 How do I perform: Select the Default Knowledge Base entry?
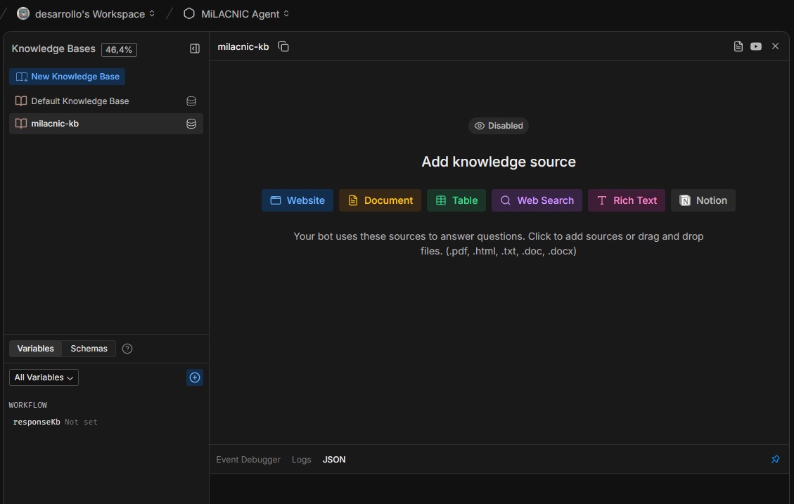79,101
